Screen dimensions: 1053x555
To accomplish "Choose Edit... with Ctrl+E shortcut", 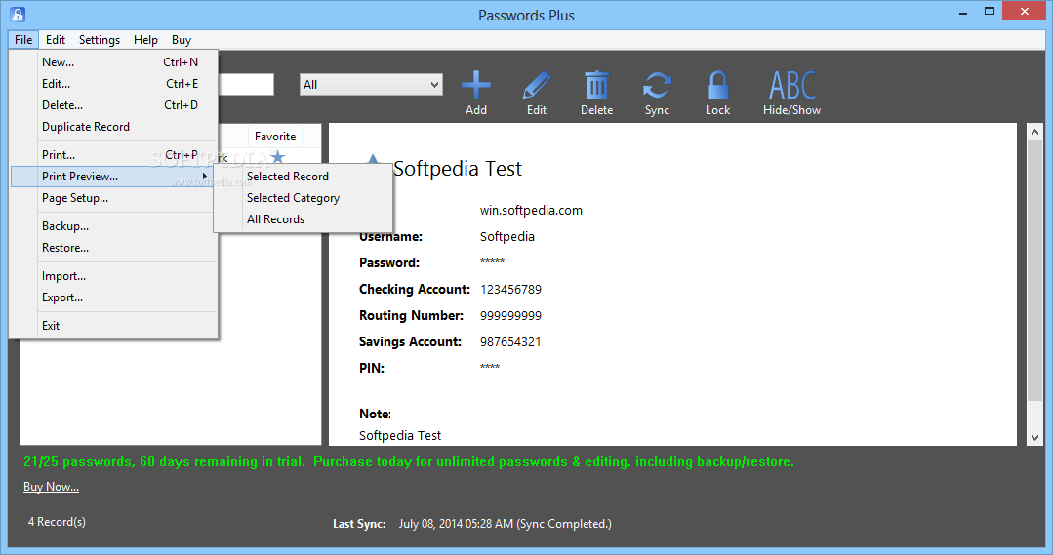I will [x=114, y=84].
